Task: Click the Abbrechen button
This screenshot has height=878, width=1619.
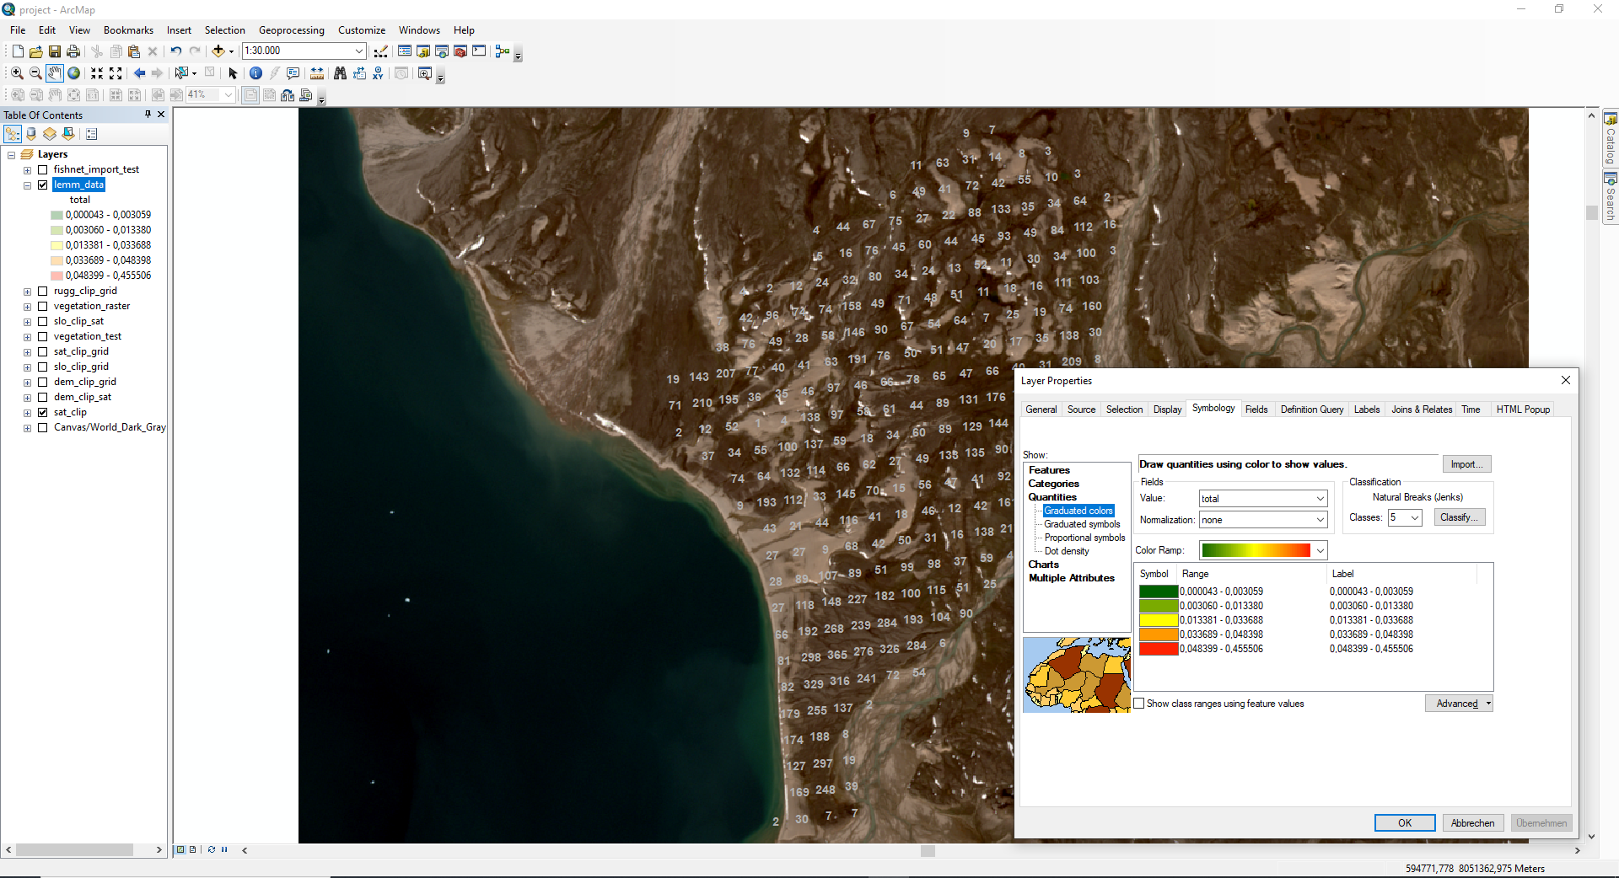Action: pyautogui.click(x=1472, y=823)
